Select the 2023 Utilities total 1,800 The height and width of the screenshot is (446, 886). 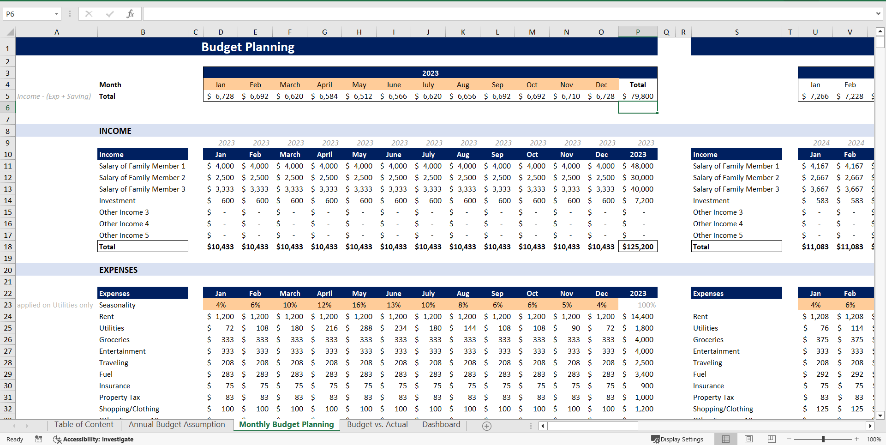[x=638, y=328]
